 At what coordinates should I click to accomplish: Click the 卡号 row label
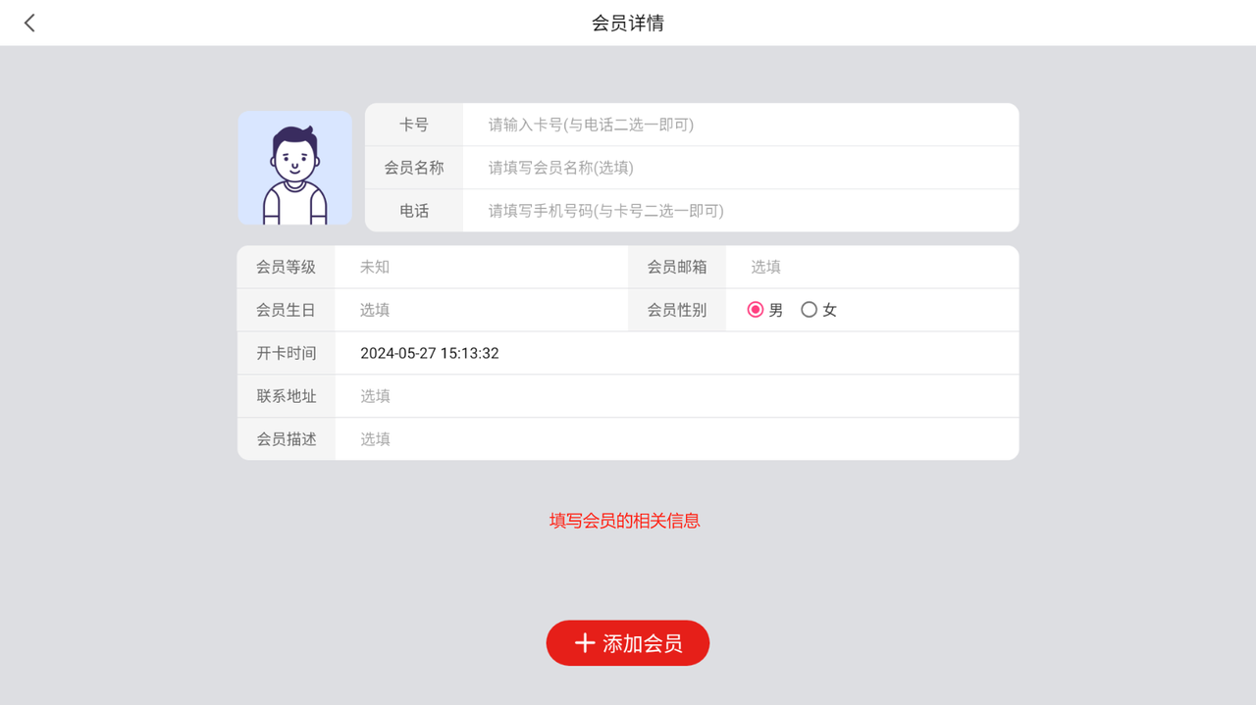point(414,125)
